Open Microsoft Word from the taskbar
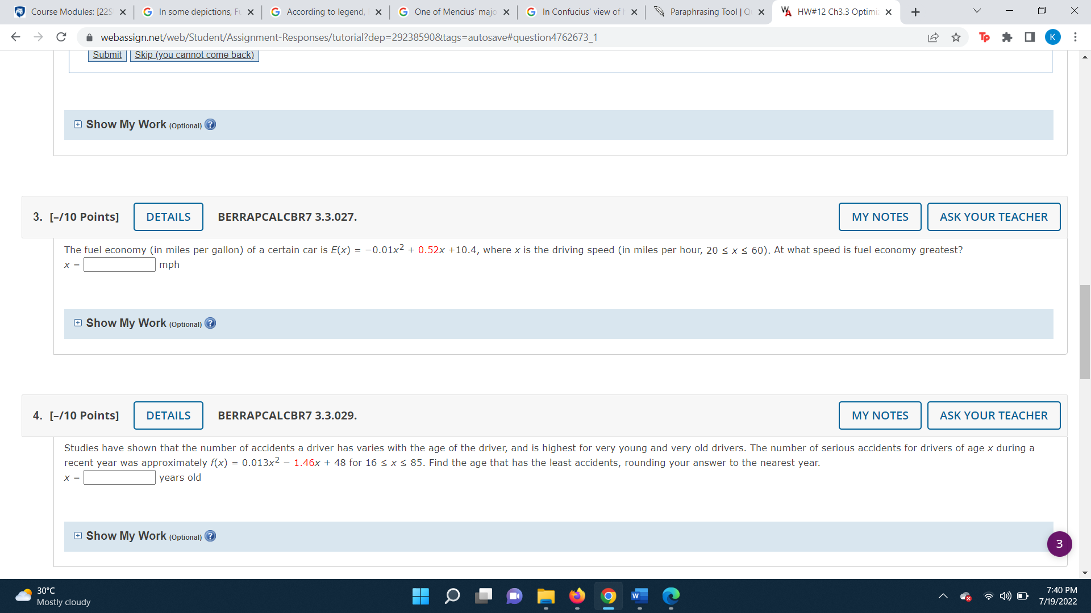 point(639,596)
